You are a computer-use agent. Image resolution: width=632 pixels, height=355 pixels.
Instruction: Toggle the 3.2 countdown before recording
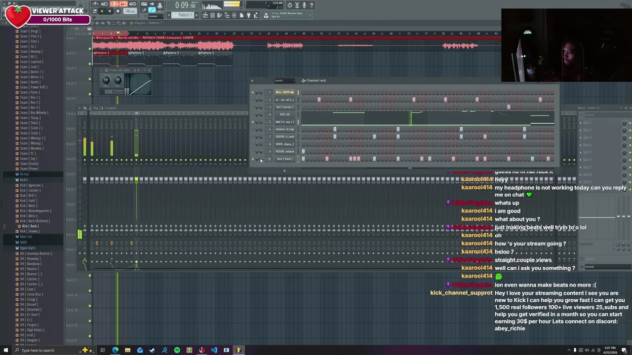coord(114,4)
